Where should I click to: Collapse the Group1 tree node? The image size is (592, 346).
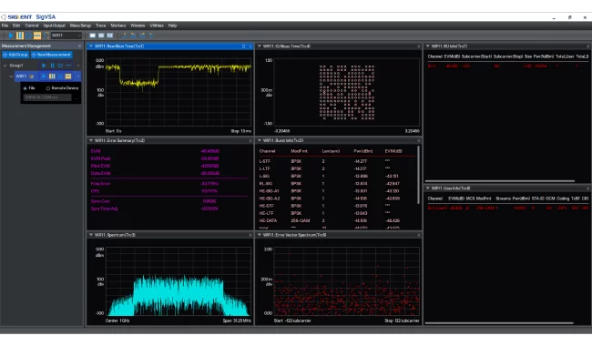pyautogui.click(x=5, y=66)
